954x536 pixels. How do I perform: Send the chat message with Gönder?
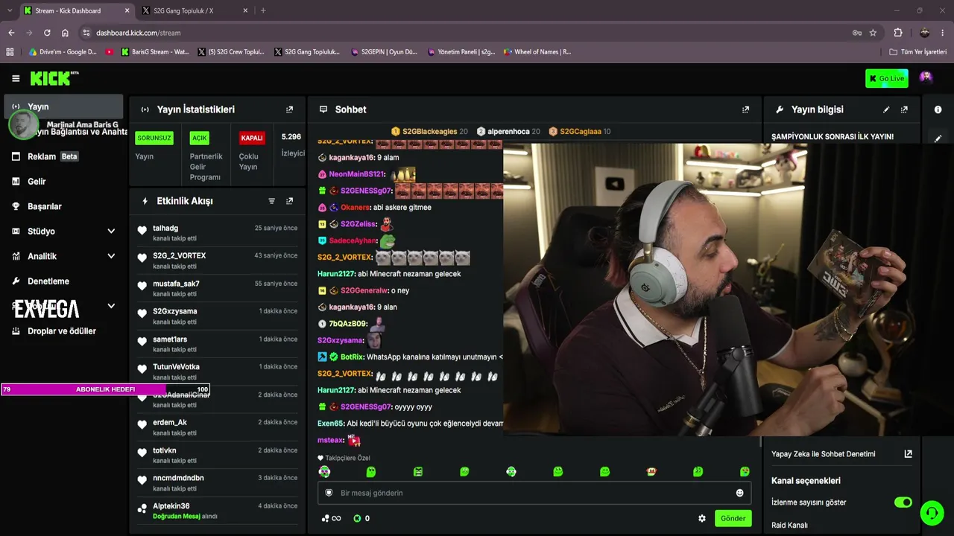(733, 518)
